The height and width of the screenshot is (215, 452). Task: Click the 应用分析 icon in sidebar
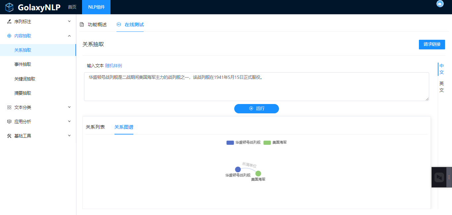pos(9,122)
